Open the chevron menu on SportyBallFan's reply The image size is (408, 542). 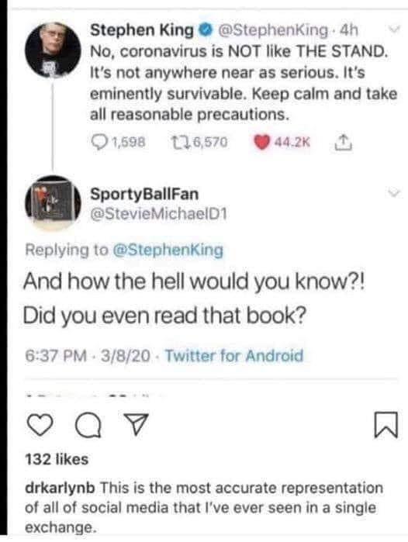[395, 192]
